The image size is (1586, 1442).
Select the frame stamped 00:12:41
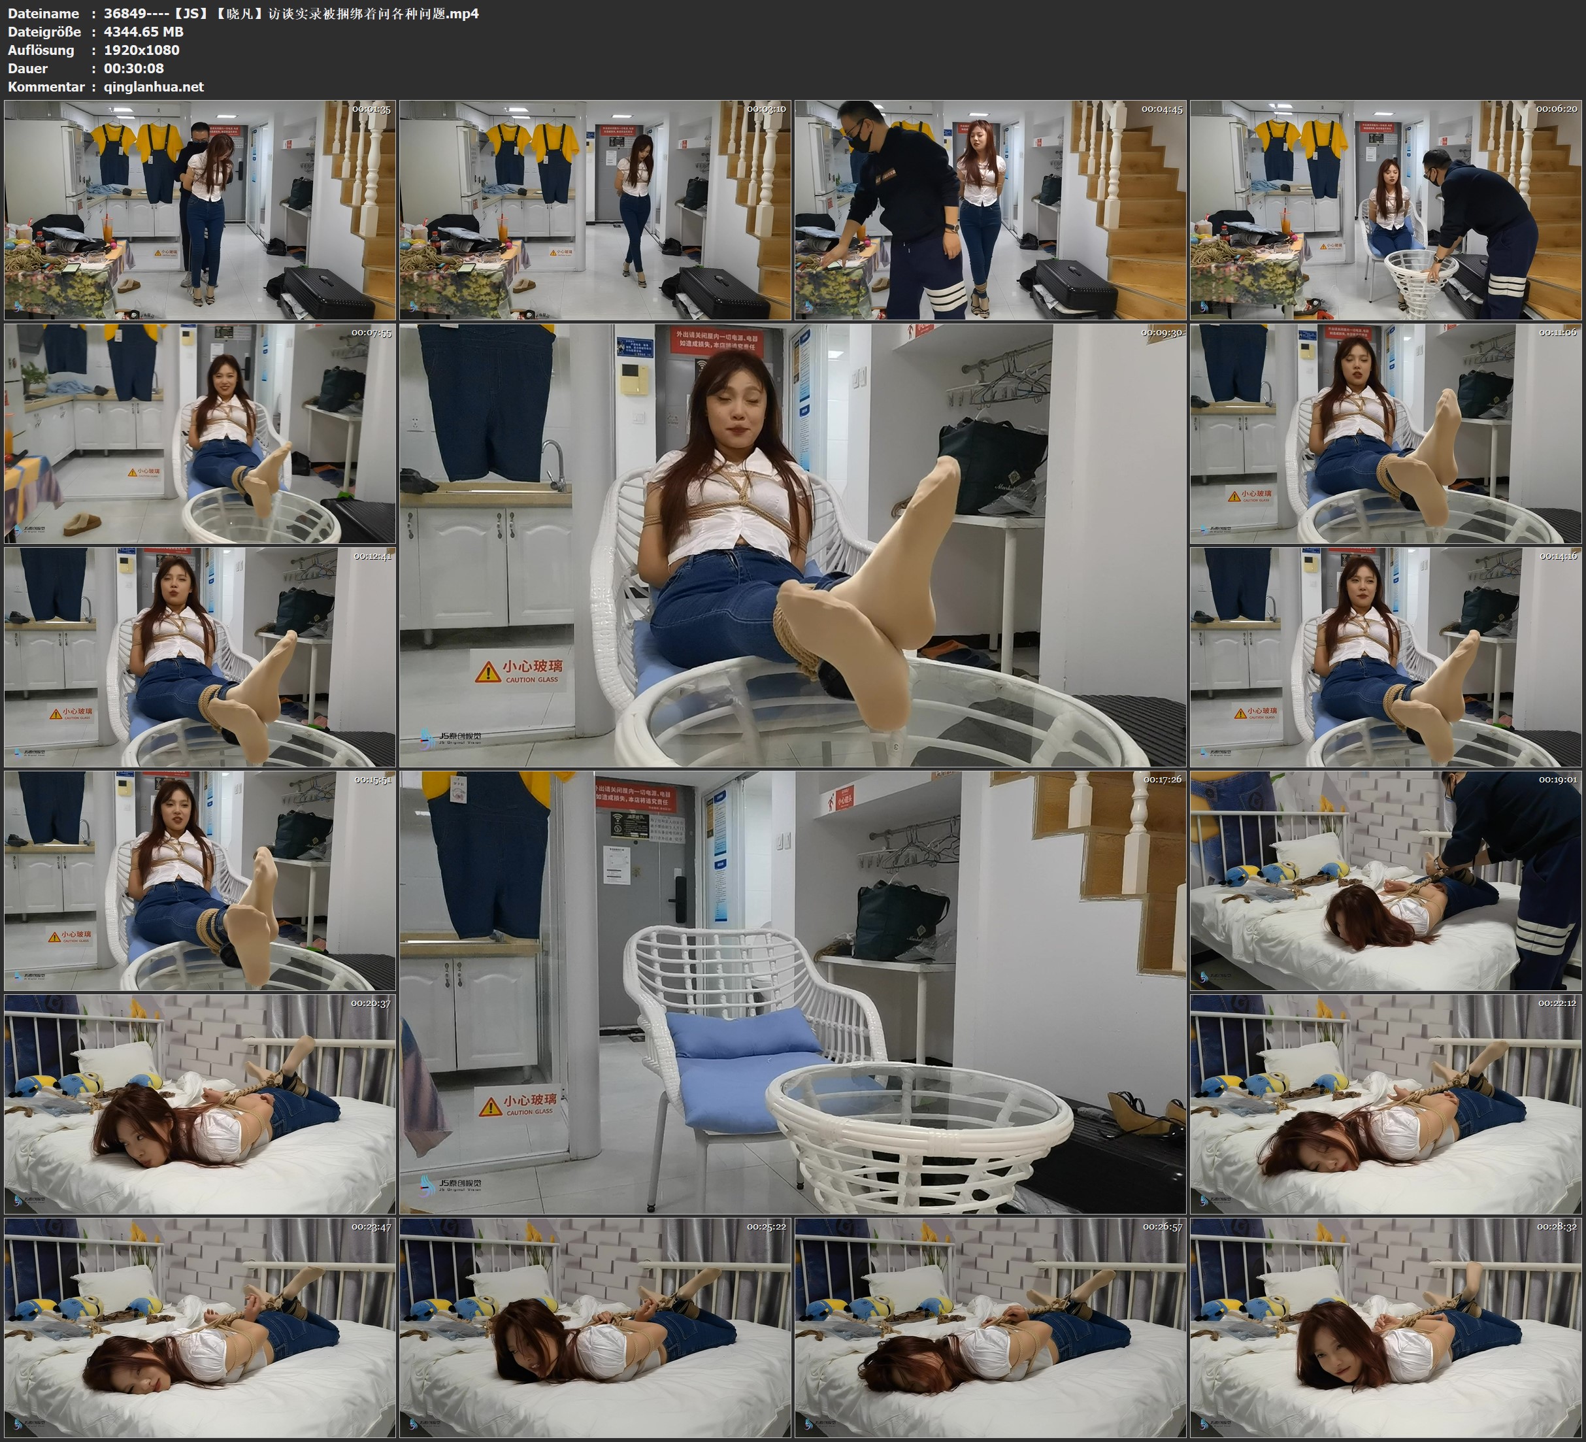[x=200, y=657]
